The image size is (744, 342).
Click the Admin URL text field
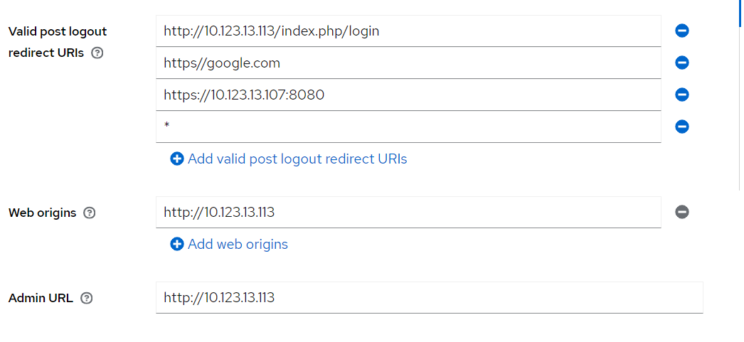click(429, 297)
